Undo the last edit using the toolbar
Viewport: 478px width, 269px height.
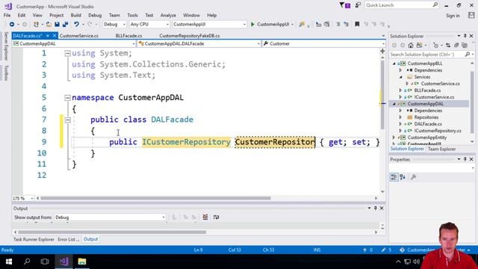point(76,24)
